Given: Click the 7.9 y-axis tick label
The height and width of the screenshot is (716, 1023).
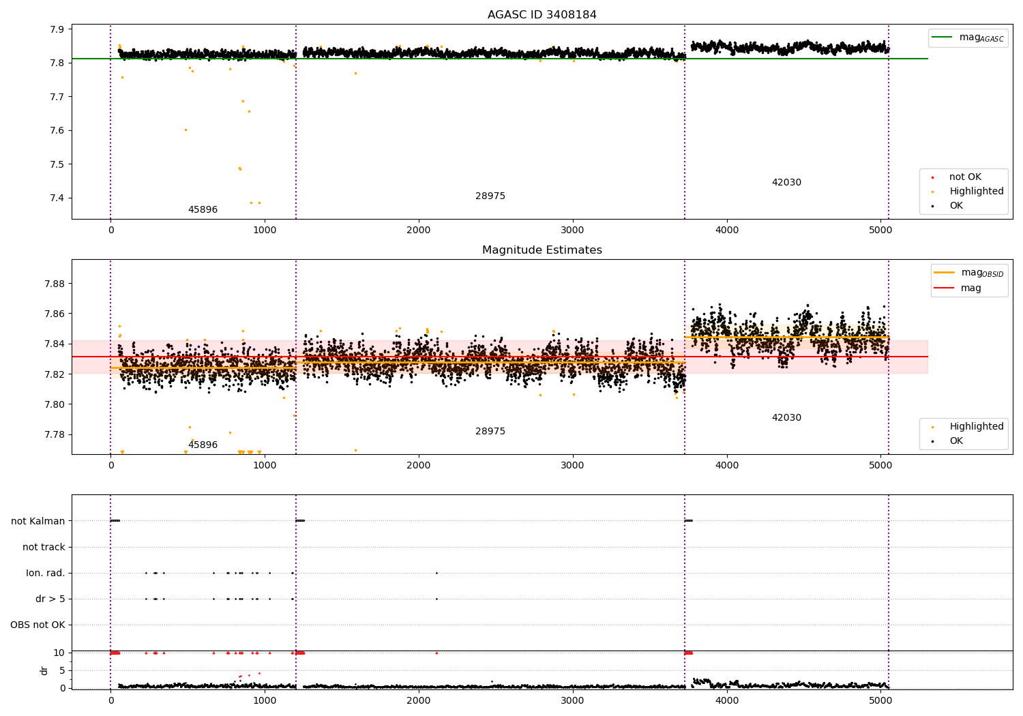Looking at the screenshot, I should (57, 29).
